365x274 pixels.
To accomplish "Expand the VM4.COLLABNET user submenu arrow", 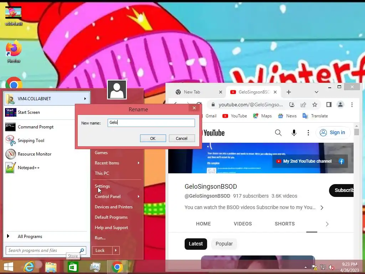I will tap(85, 98).
